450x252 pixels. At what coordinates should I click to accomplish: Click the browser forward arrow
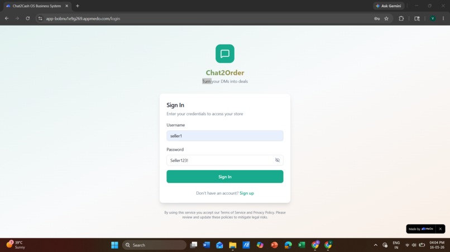17,18
